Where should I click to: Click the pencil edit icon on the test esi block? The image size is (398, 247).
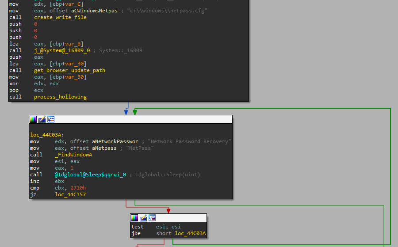tap(143, 217)
